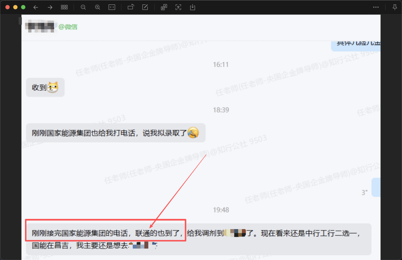Image resolution: width=402 pixels, height=260 pixels.
Task: Click the 收到 message bubble
Action: (45, 87)
